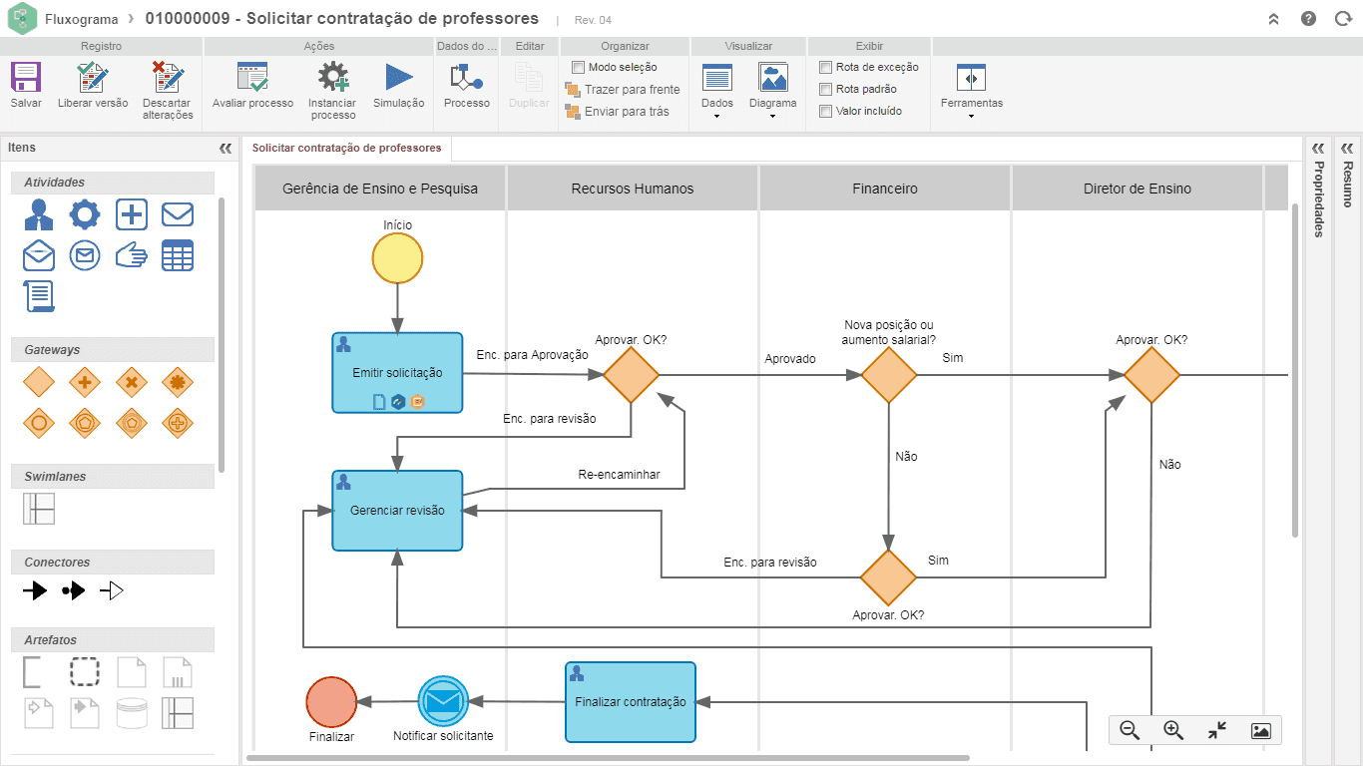Select the sub-process plus square icon
The image size is (1363, 766).
point(132,214)
